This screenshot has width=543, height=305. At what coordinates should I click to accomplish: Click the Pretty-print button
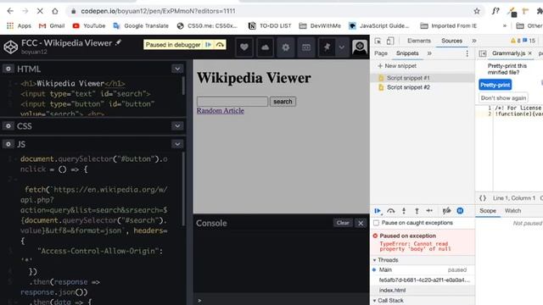(495, 85)
